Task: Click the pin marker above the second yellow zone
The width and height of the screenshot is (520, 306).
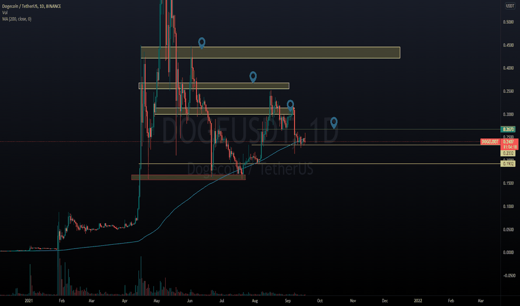Action: tap(253, 77)
